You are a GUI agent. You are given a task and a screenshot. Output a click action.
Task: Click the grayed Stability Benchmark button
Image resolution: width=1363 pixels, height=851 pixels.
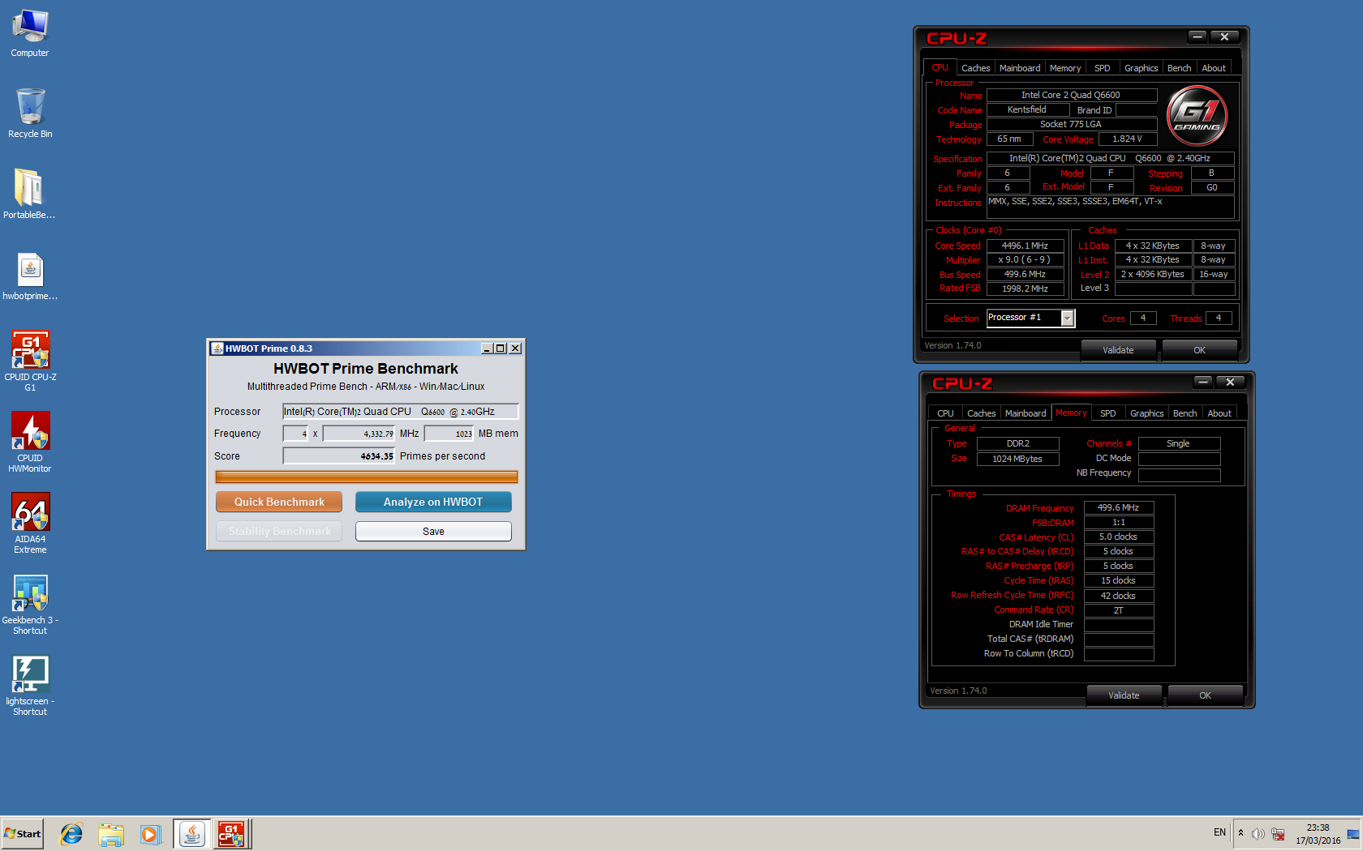coord(279,532)
